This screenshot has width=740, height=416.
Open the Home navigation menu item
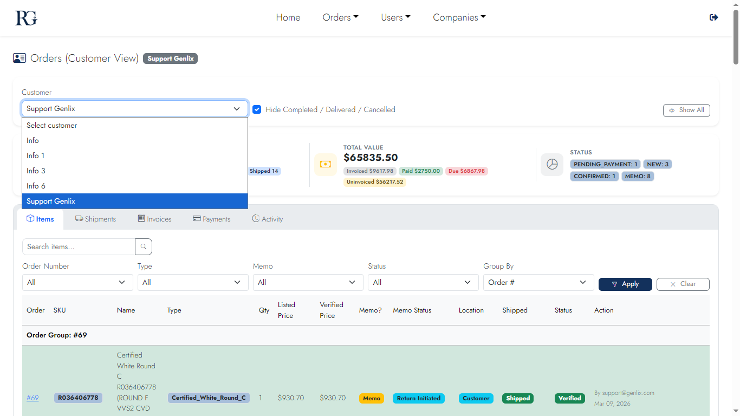tap(288, 17)
